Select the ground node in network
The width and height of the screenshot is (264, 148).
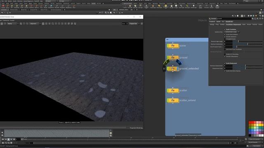(x=173, y=58)
